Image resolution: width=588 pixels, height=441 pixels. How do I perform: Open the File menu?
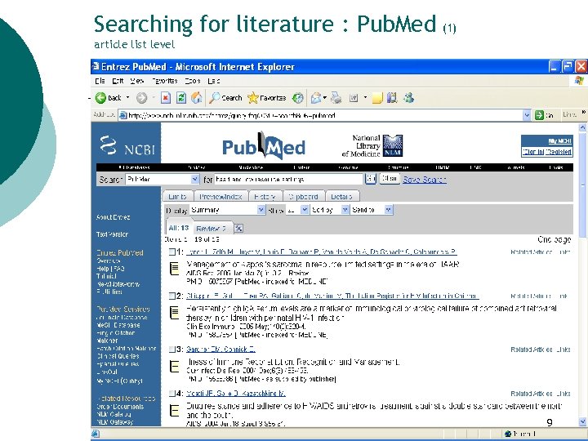[x=100, y=81]
